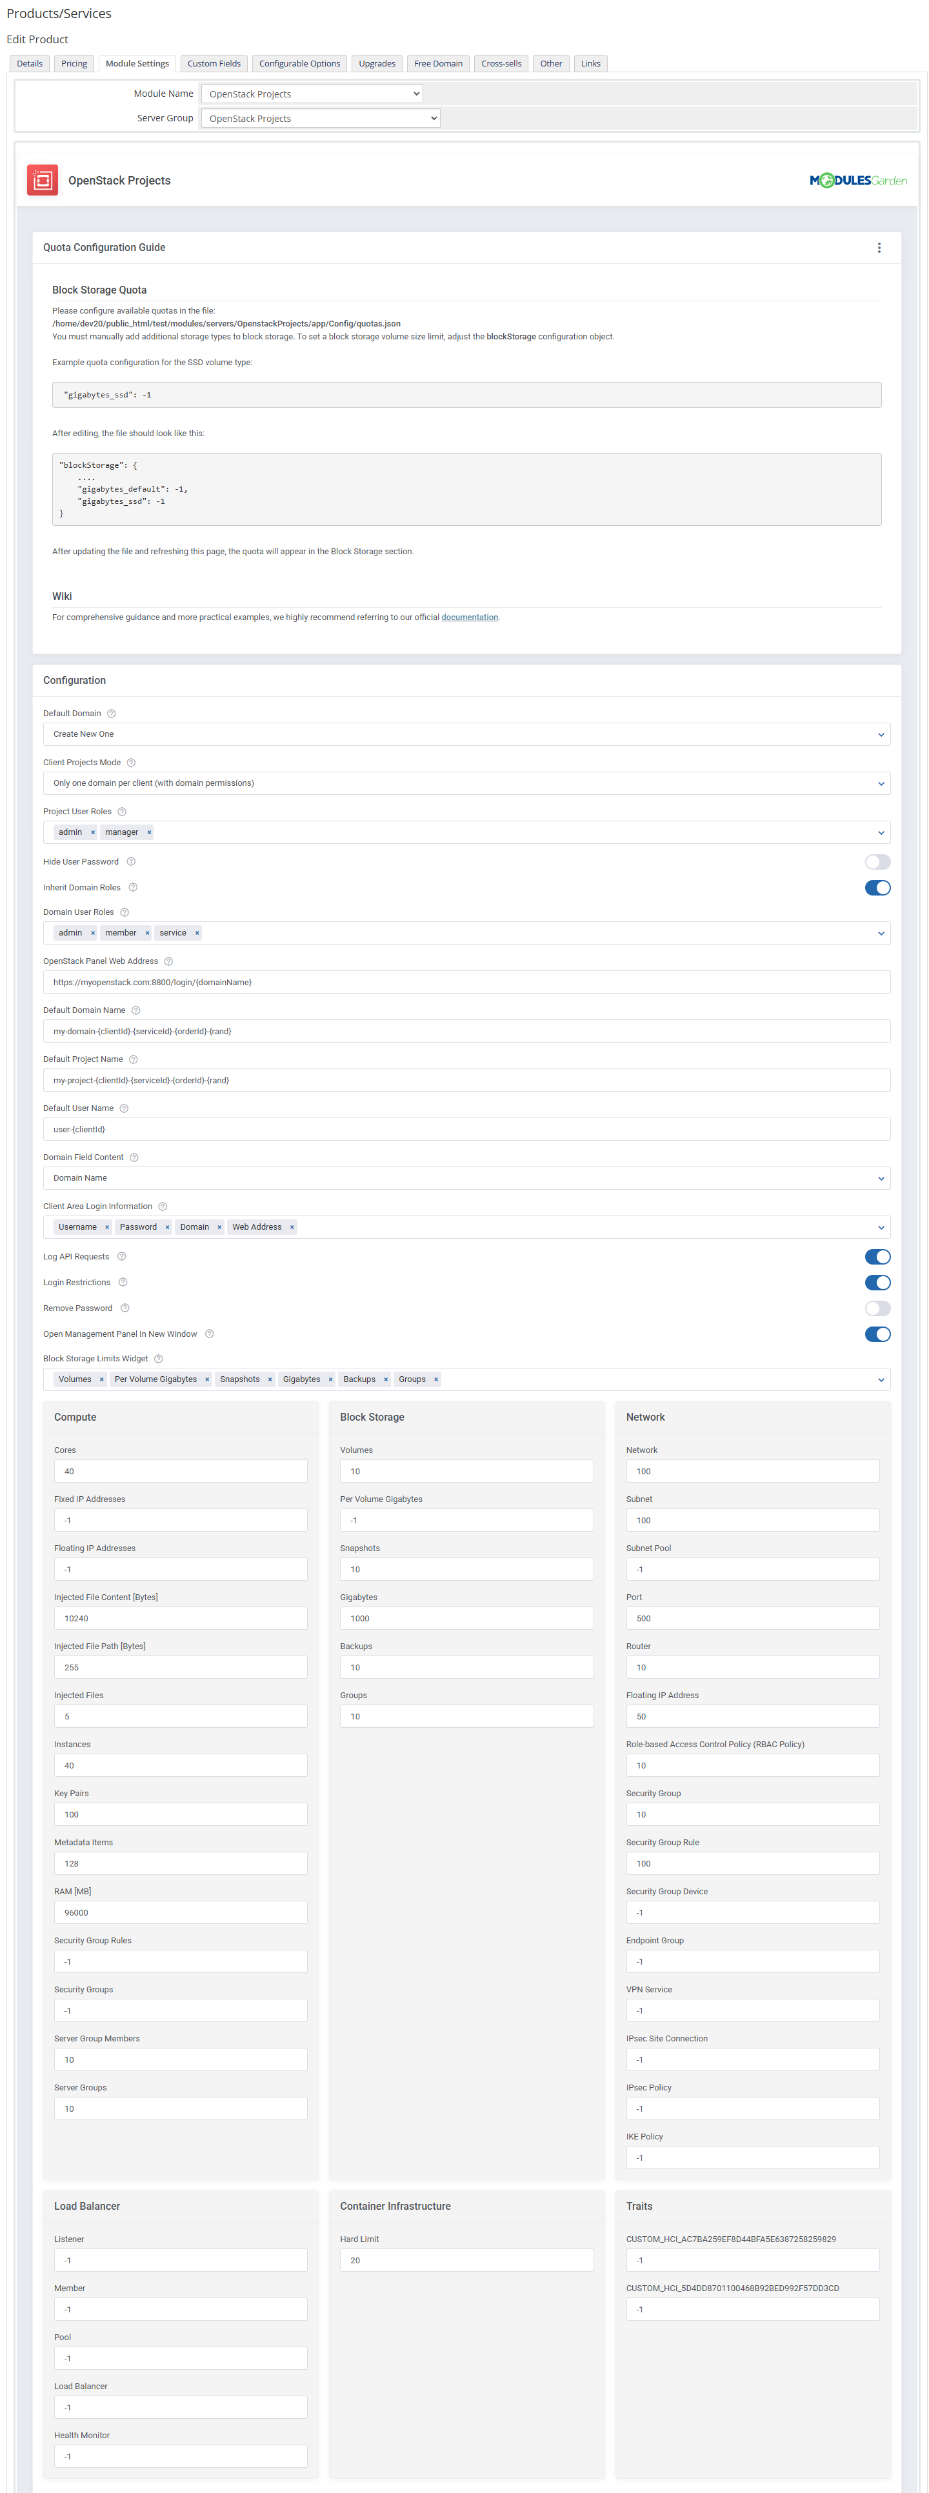Click the Domain Field Content help icon
The width and height of the screenshot is (929, 2493).
tap(134, 1157)
